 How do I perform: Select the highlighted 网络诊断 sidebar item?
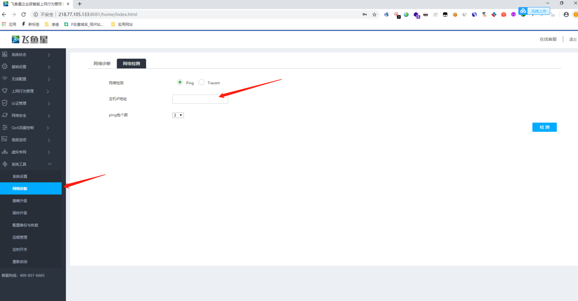click(31, 189)
